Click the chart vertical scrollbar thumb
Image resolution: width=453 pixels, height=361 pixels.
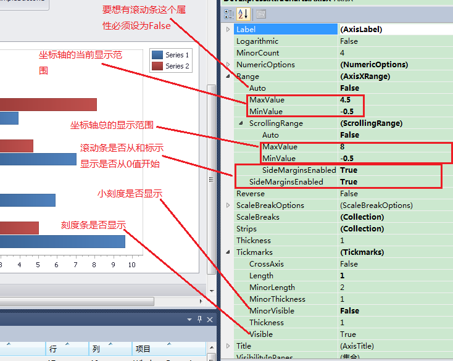point(212,180)
